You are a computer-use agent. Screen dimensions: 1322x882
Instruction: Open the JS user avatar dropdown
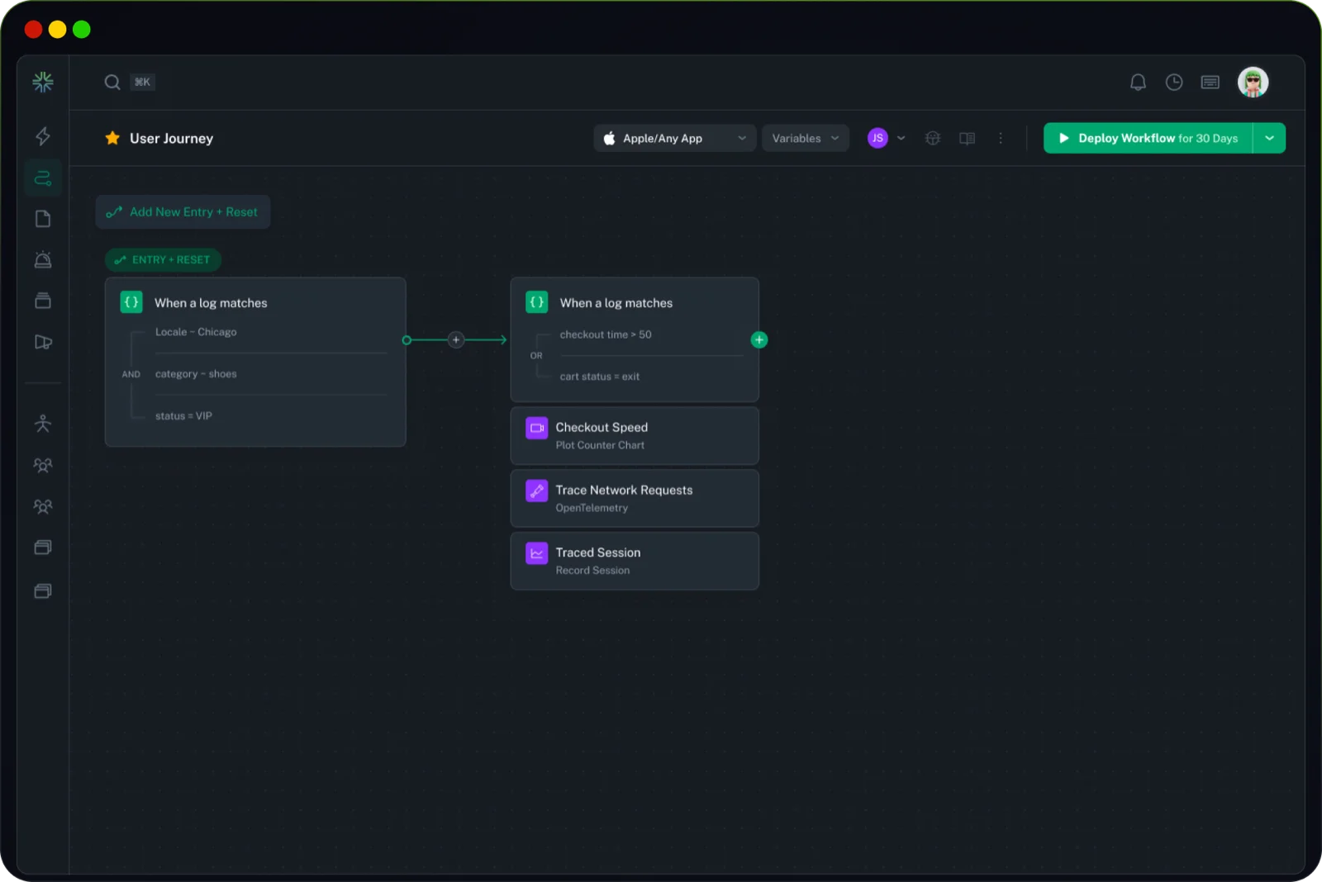point(886,139)
